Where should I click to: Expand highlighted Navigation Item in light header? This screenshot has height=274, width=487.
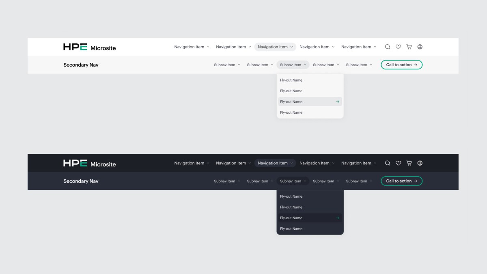[x=275, y=47]
